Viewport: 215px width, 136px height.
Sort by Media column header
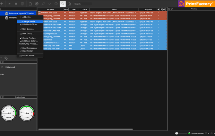tap(114, 9)
